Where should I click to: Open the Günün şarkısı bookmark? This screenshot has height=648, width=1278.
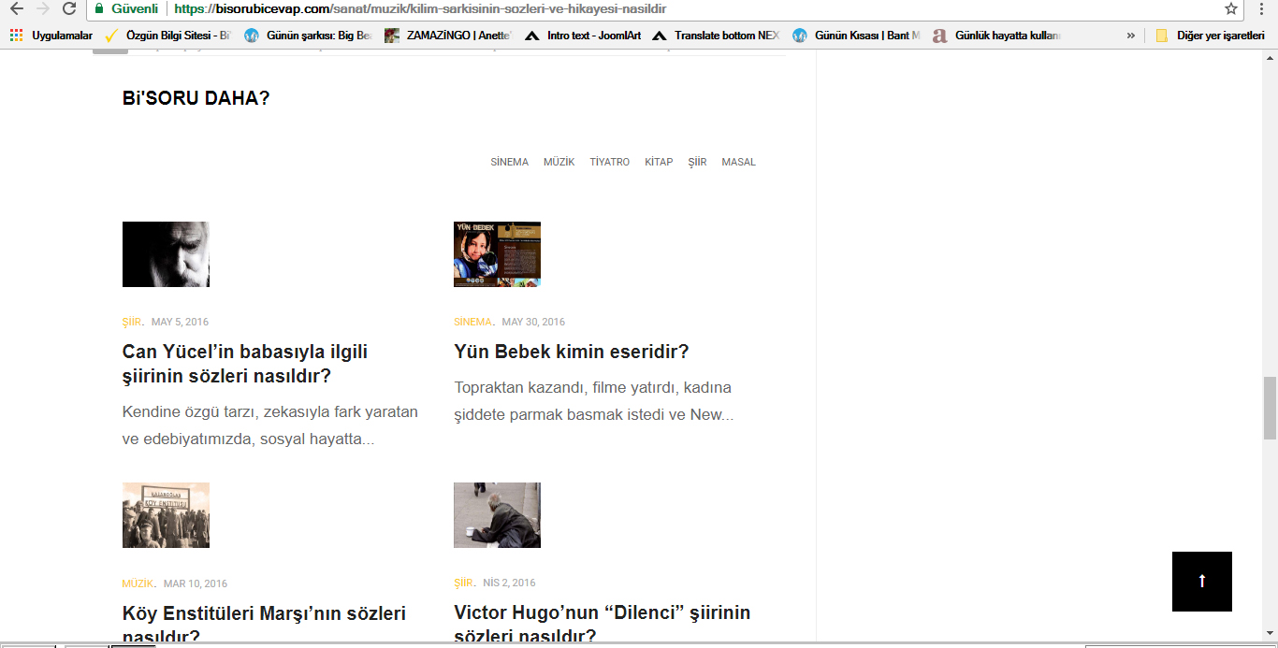pyautogui.click(x=309, y=36)
